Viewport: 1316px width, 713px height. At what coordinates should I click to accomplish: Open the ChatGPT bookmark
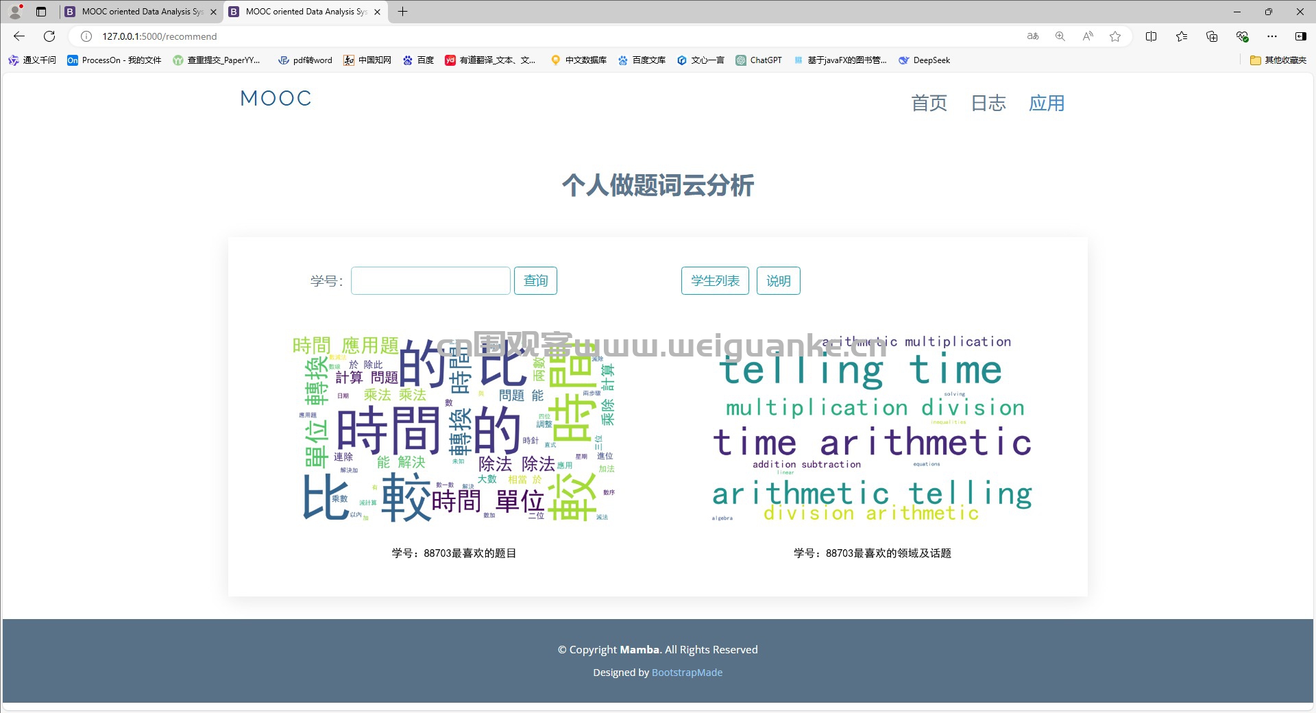tap(759, 60)
